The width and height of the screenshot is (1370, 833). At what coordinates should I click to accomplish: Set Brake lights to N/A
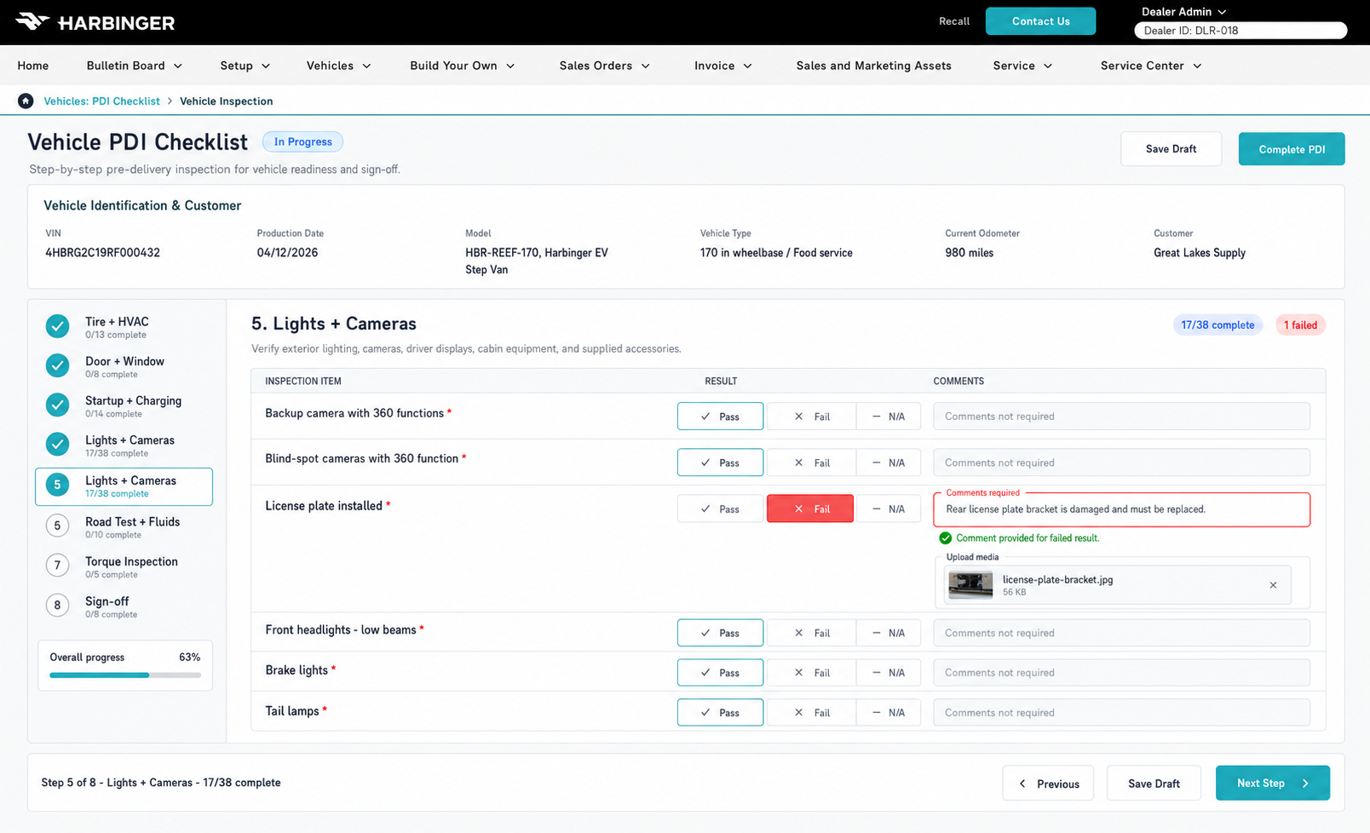click(888, 672)
